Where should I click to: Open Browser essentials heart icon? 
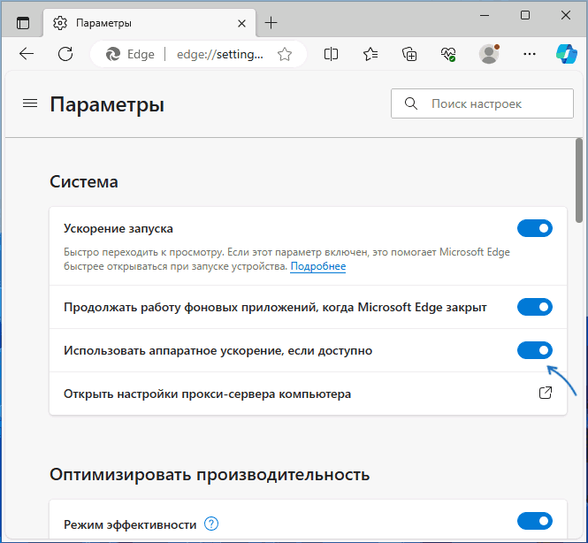[x=448, y=54]
